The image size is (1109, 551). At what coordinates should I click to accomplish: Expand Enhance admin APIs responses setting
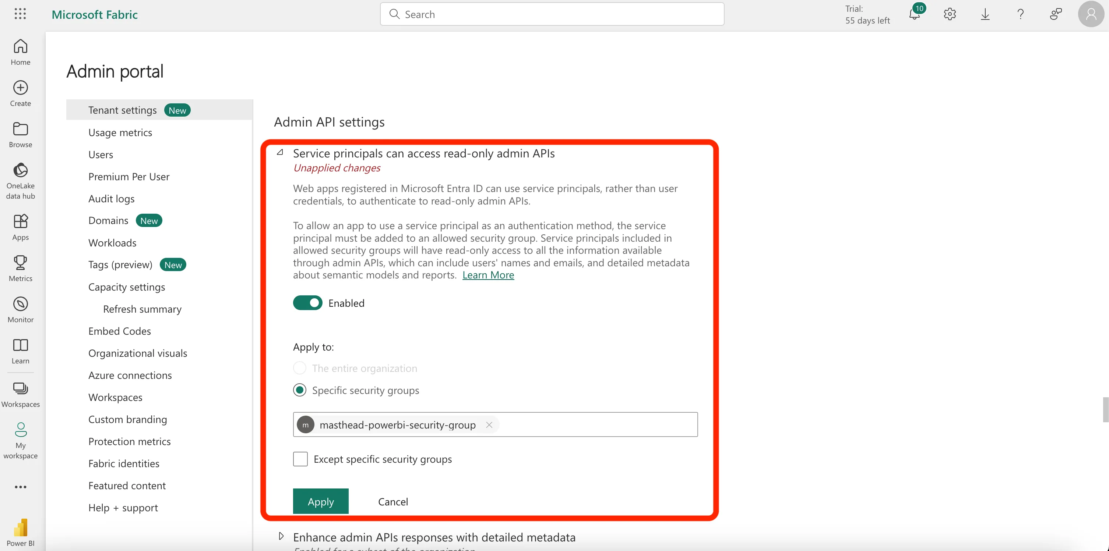click(281, 536)
